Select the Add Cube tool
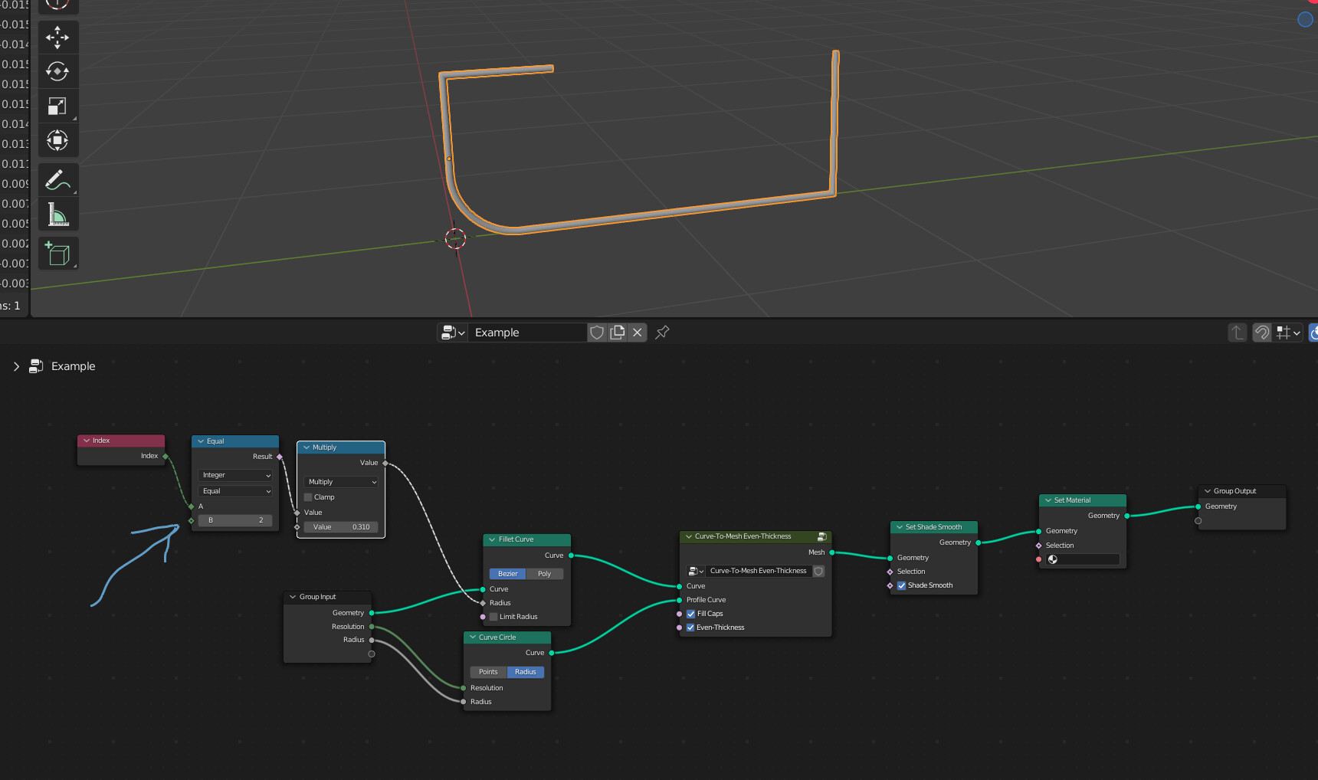This screenshot has width=1318, height=780. 57,254
